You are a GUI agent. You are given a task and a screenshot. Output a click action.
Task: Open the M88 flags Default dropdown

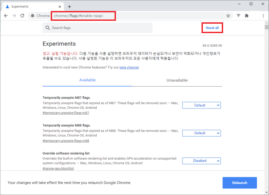point(201,133)
